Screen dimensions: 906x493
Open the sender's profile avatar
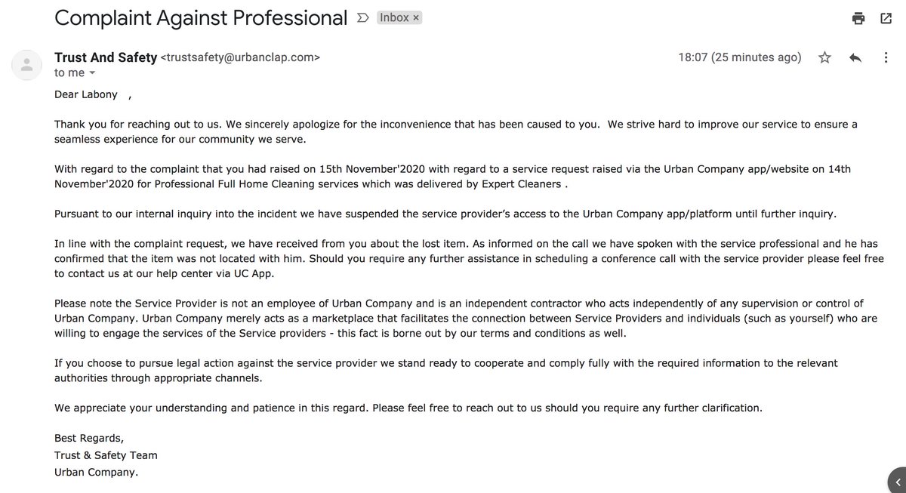tap(26, 66)
